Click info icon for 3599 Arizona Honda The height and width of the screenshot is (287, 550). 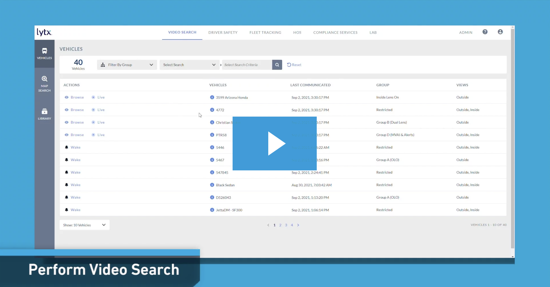(212, 97)
